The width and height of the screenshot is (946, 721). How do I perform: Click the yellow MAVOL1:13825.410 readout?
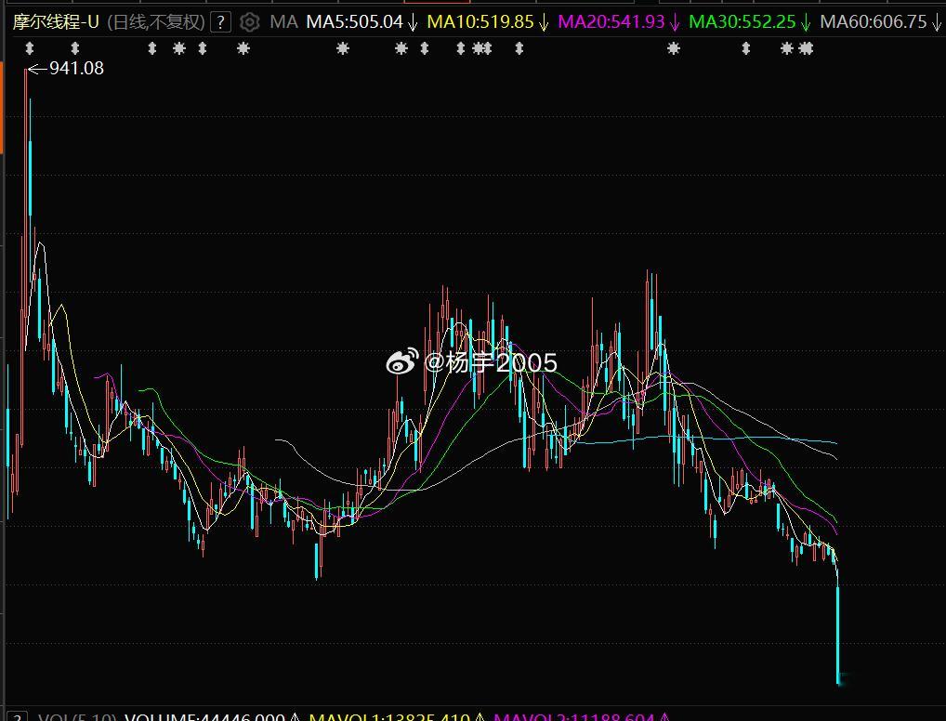click(389, 716)
